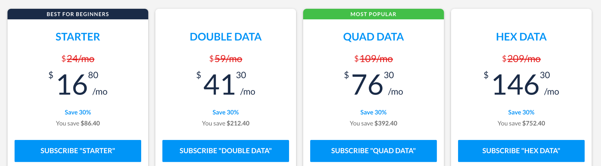Click the crossed-out $209/mo price

(x=521, y=59)
